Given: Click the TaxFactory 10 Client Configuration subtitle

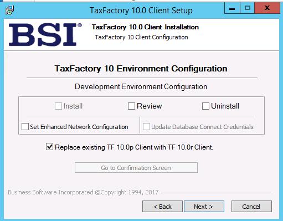Looking at the screenshot, I should click(141, 37).
